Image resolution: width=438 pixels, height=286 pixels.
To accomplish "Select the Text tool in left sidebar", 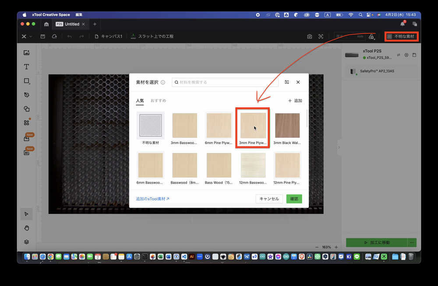I will pos(26,67).
